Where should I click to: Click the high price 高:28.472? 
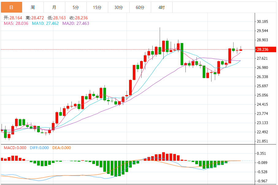click(x=35, y=18)
